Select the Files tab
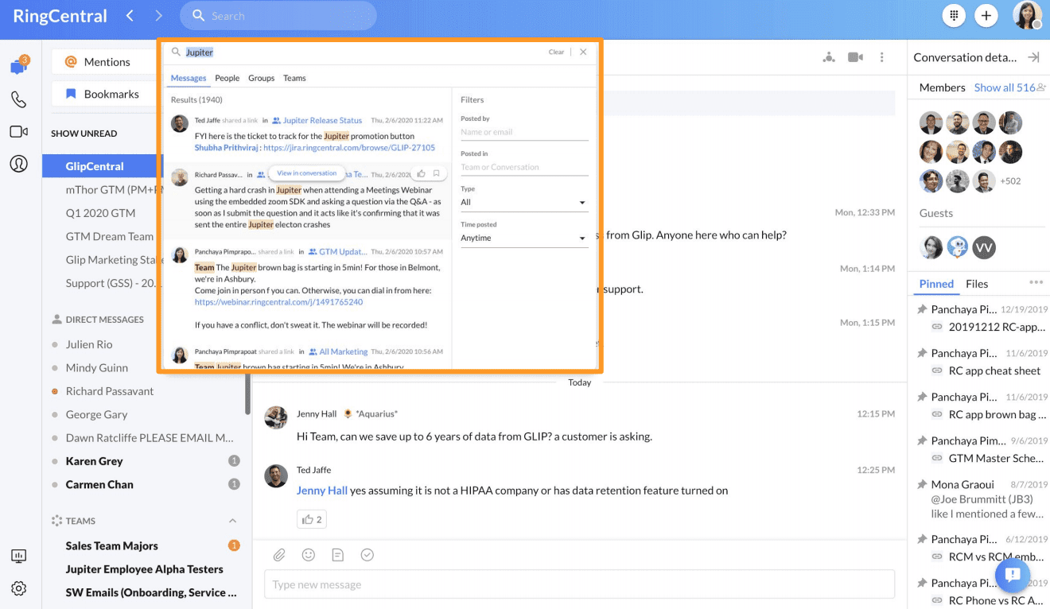 [x=977, y=284]
